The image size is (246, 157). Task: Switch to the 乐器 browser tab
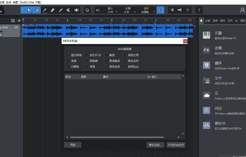pos(208,21)
